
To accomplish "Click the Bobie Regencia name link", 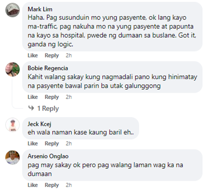I will click(x=48, y=68).
